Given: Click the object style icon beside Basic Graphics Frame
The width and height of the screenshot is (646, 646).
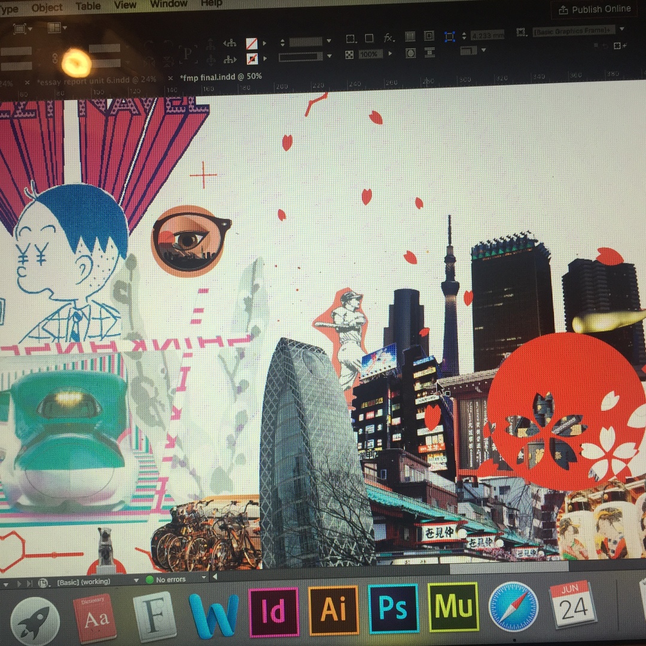Looking at the screenshot, I should (521, 32).
